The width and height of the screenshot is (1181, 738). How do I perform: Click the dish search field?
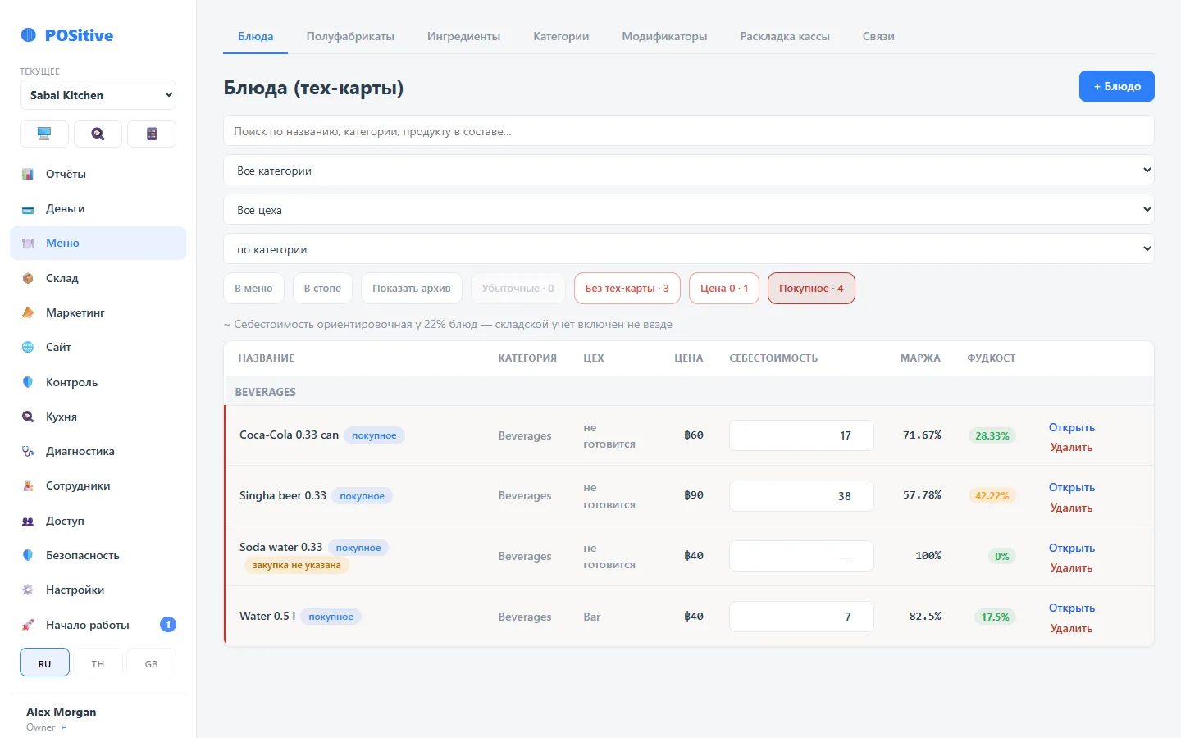(689, 131)
